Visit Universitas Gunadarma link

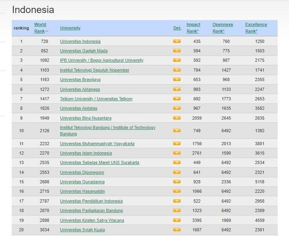[x=82, y=182]
